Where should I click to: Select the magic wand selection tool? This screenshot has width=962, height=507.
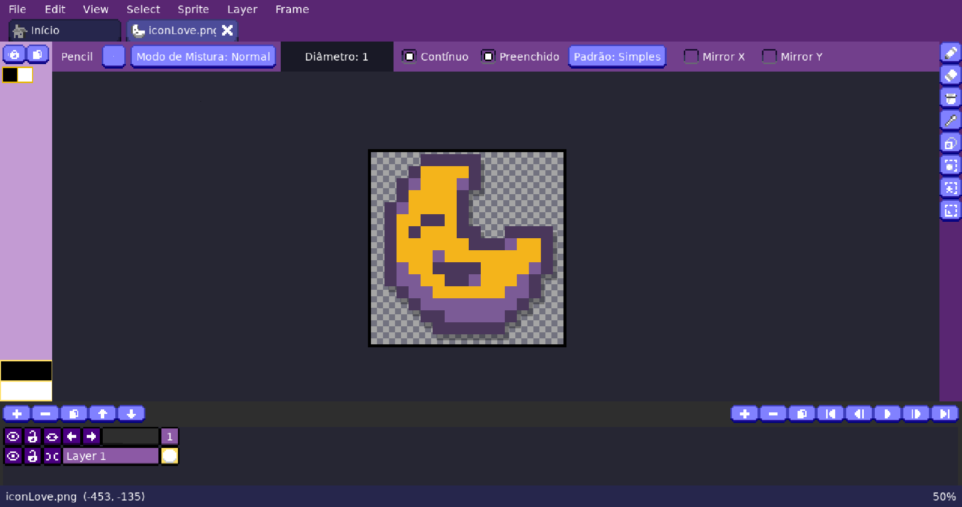950,188
